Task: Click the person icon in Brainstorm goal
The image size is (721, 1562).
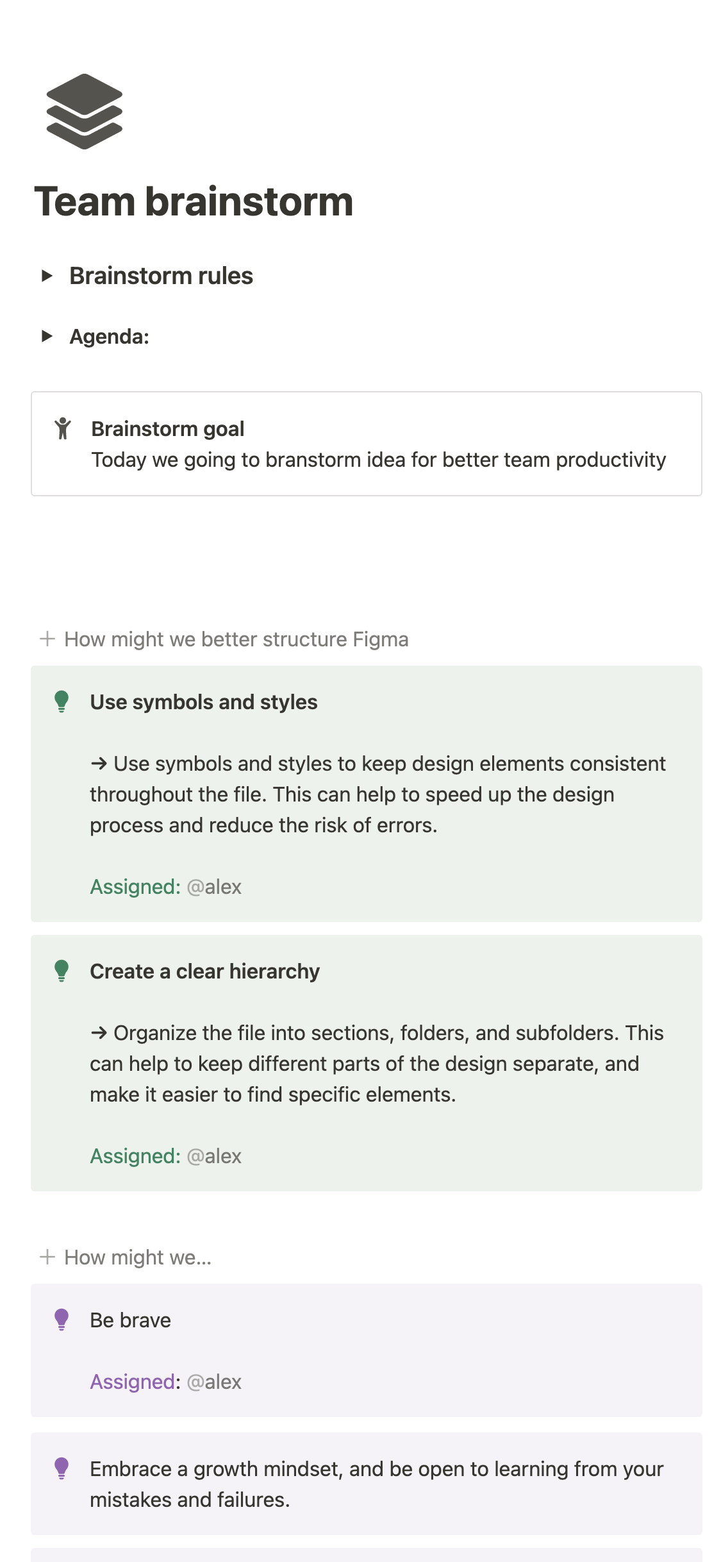Action: click(62, 428)
